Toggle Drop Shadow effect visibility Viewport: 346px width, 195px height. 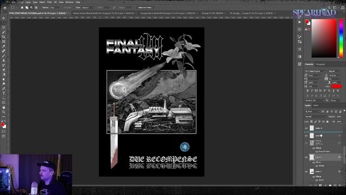[317, 152]
